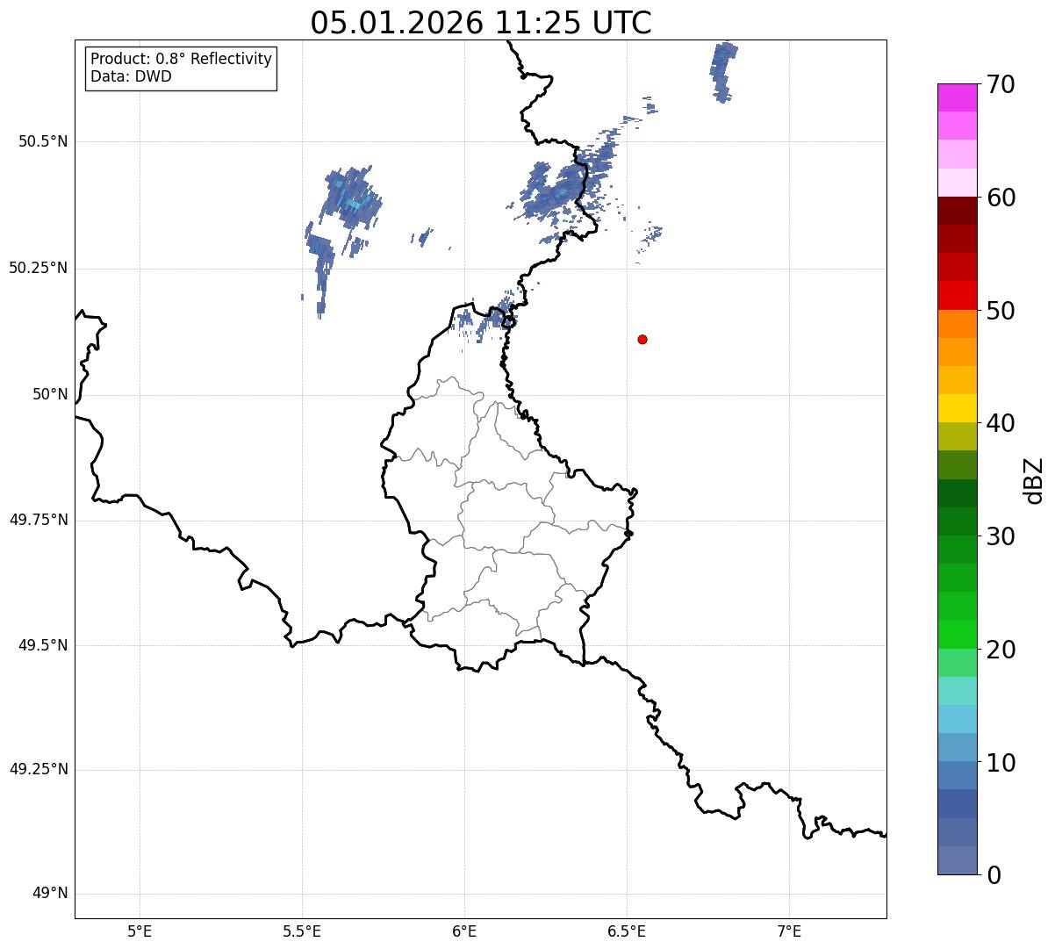Viewport: 1055px width, 949px height.
Task: Click the 50 dBZ colorbar tick label
Action: (1001, 311)
